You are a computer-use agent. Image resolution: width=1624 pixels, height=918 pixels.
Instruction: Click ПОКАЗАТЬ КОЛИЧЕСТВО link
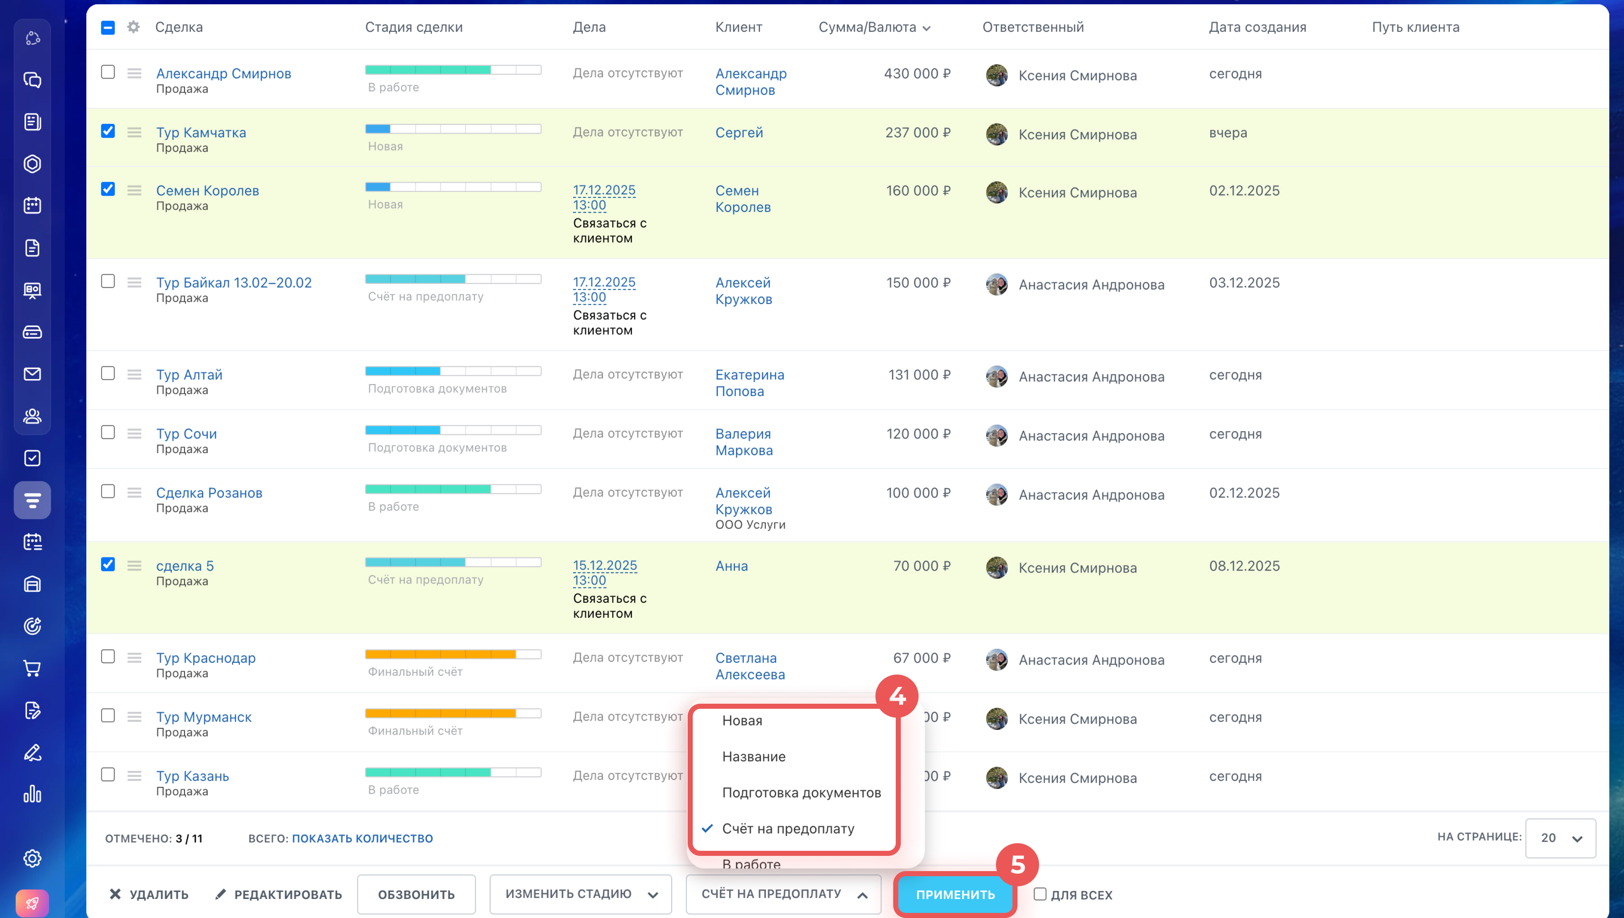coord(362,839)
